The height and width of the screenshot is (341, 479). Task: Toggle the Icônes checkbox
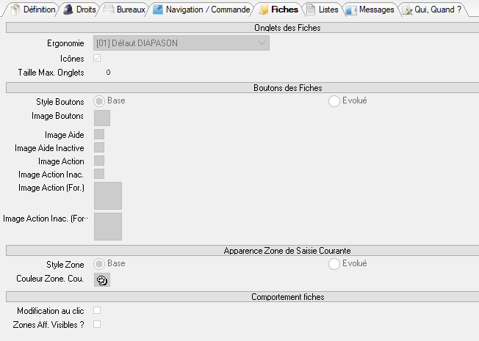click(97, 58)
